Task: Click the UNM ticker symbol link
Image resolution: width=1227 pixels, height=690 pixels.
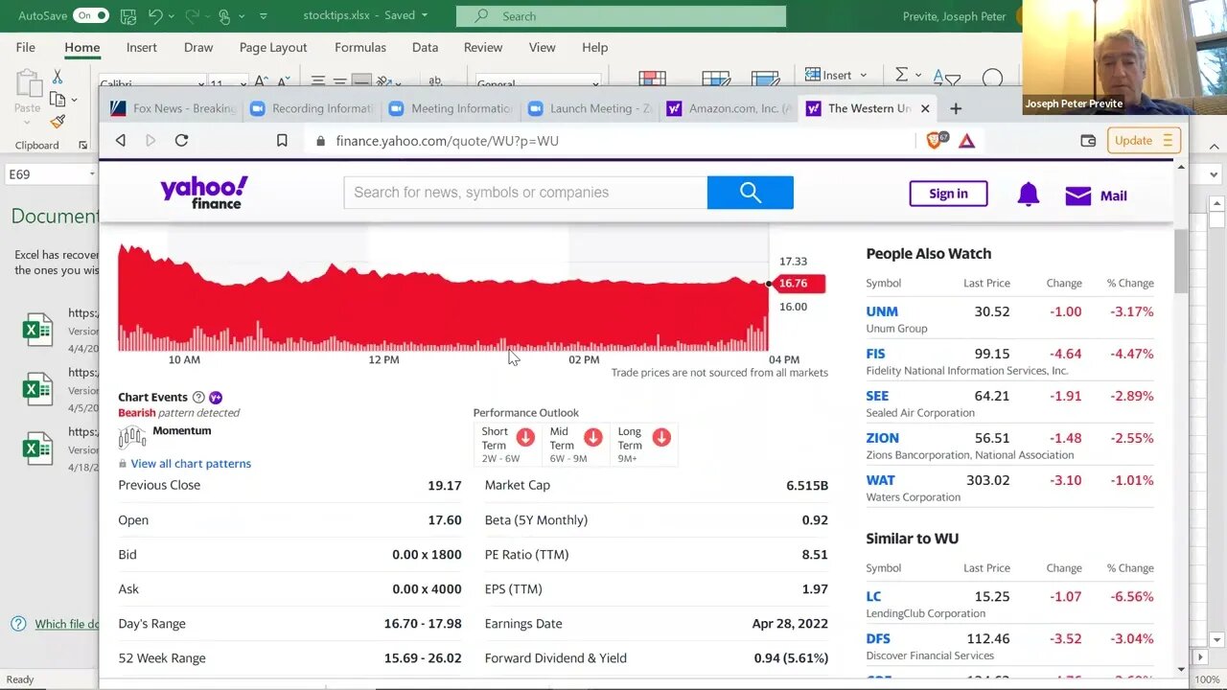Action: coord(882,311)
